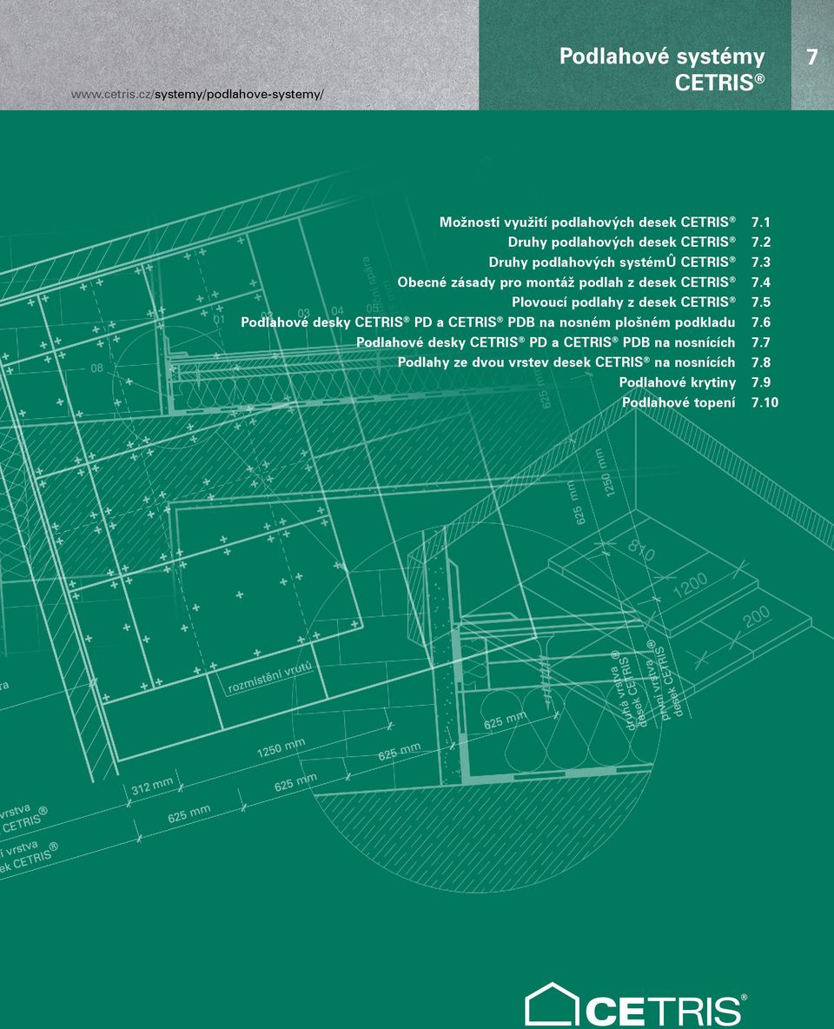
Task: Click the CETRIS house logo icon
Action: click(x=551, y=1004)
